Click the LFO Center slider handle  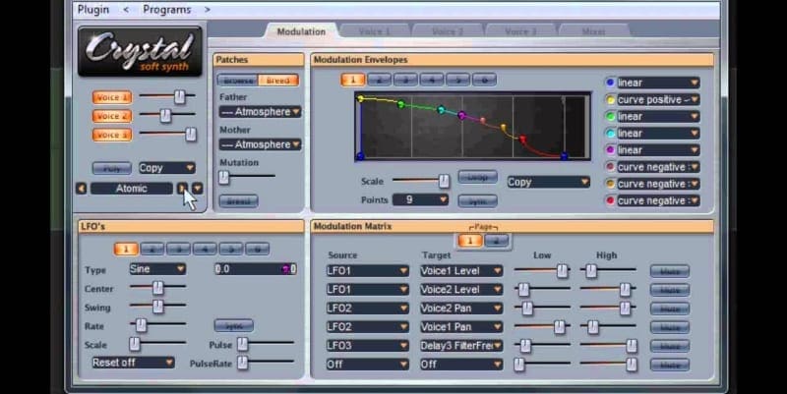(x=157, y=288)
